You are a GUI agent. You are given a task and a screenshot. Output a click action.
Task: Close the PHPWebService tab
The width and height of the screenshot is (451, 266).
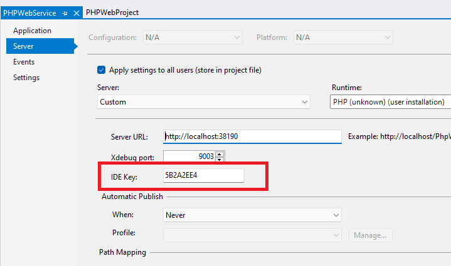pyautogui.click(x=77, y=13)
